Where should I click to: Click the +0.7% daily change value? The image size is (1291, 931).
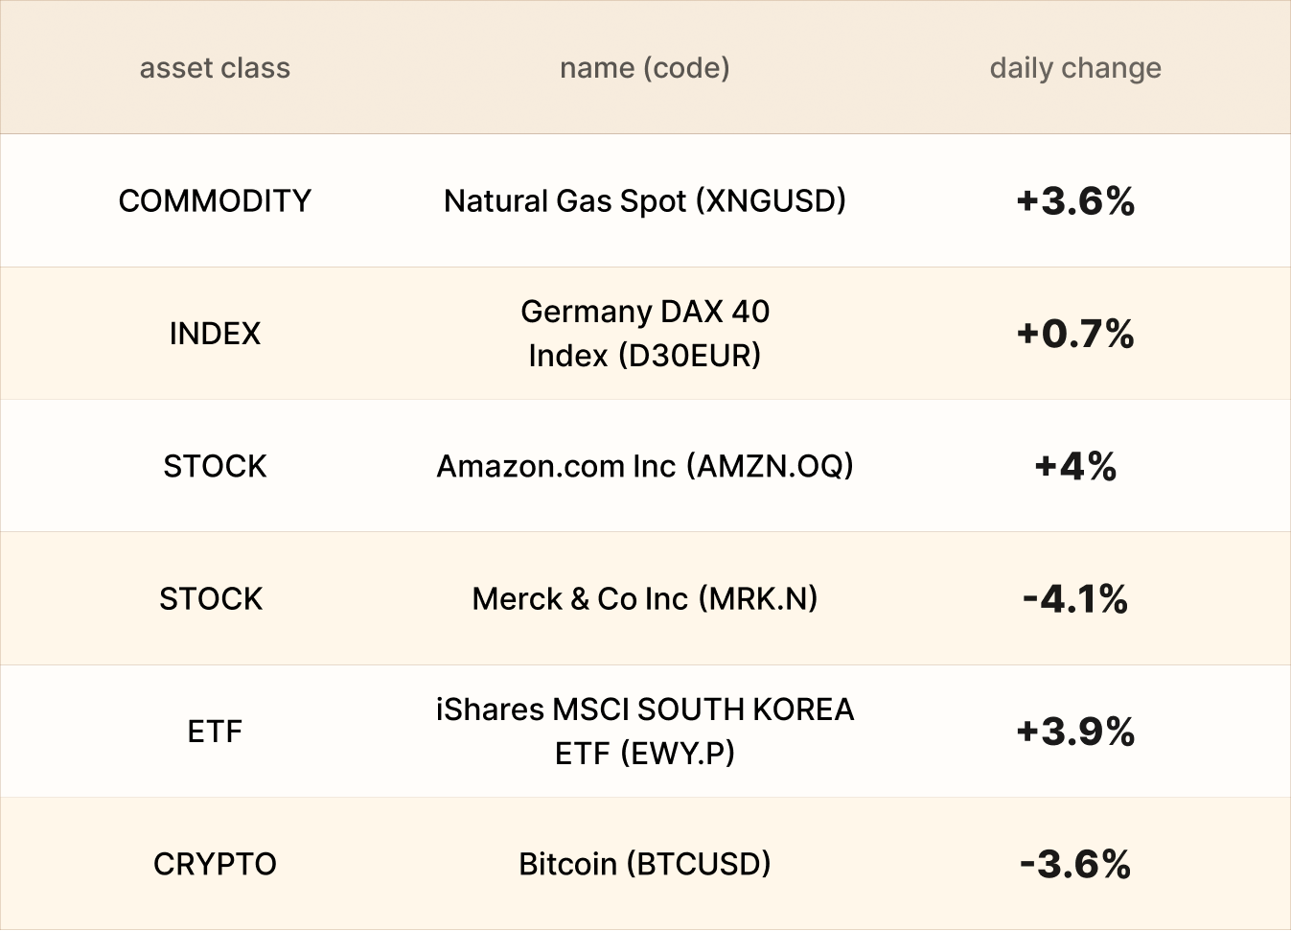(x=1075, y=334)
